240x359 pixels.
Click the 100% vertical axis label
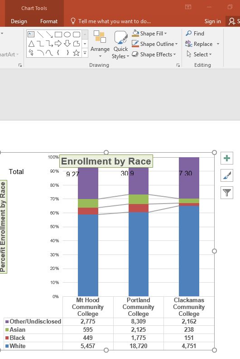pos(53,157)
